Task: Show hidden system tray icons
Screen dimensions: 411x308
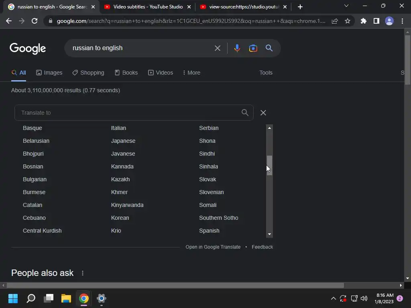Action: point(334,298)
